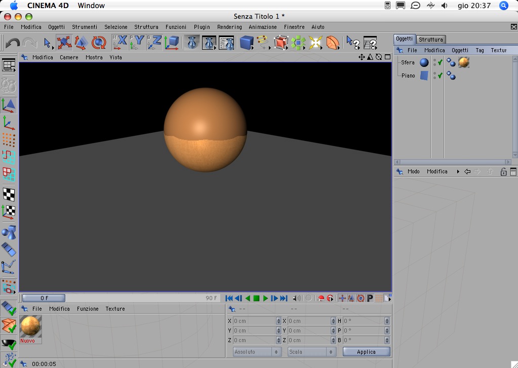Select the Nuovo material thumbnail
Screen dimensions: 518x368
pyautogui.click(x=30, y=326)
